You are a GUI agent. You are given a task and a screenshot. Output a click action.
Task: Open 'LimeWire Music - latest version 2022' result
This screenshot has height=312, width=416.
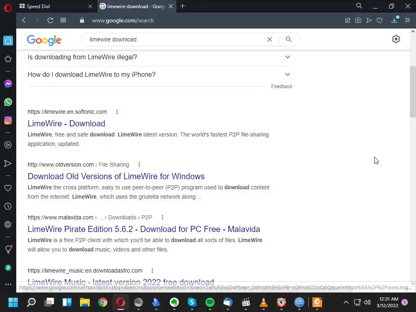point(121,282)
